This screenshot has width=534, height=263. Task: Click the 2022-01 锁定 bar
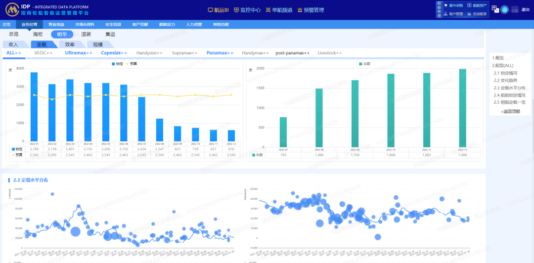click(34, 107)
